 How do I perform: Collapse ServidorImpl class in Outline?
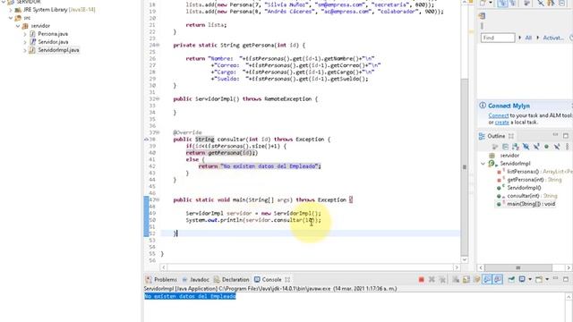tap(483, 164)
